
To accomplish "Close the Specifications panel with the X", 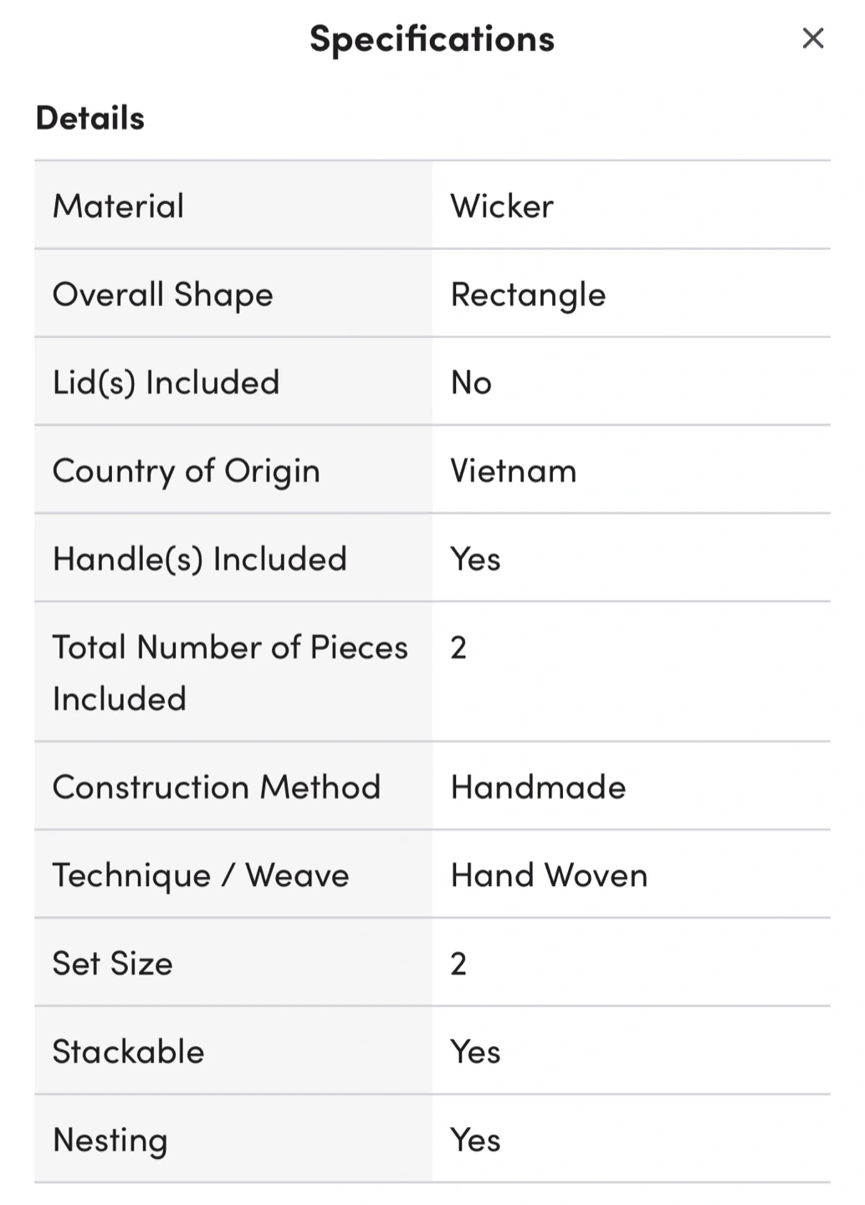I will [812, 38].
